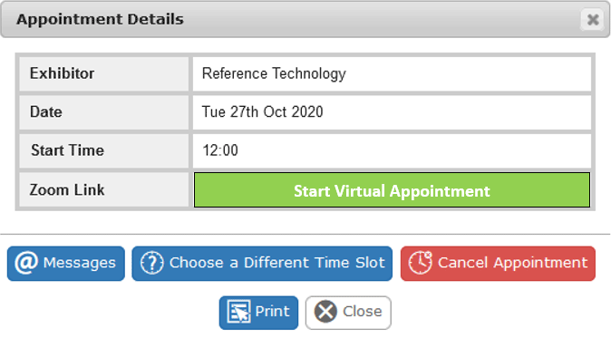Click the Tue 27th Oct 2020 value
This screenshot has width=611, height=338.
point(262,112)
